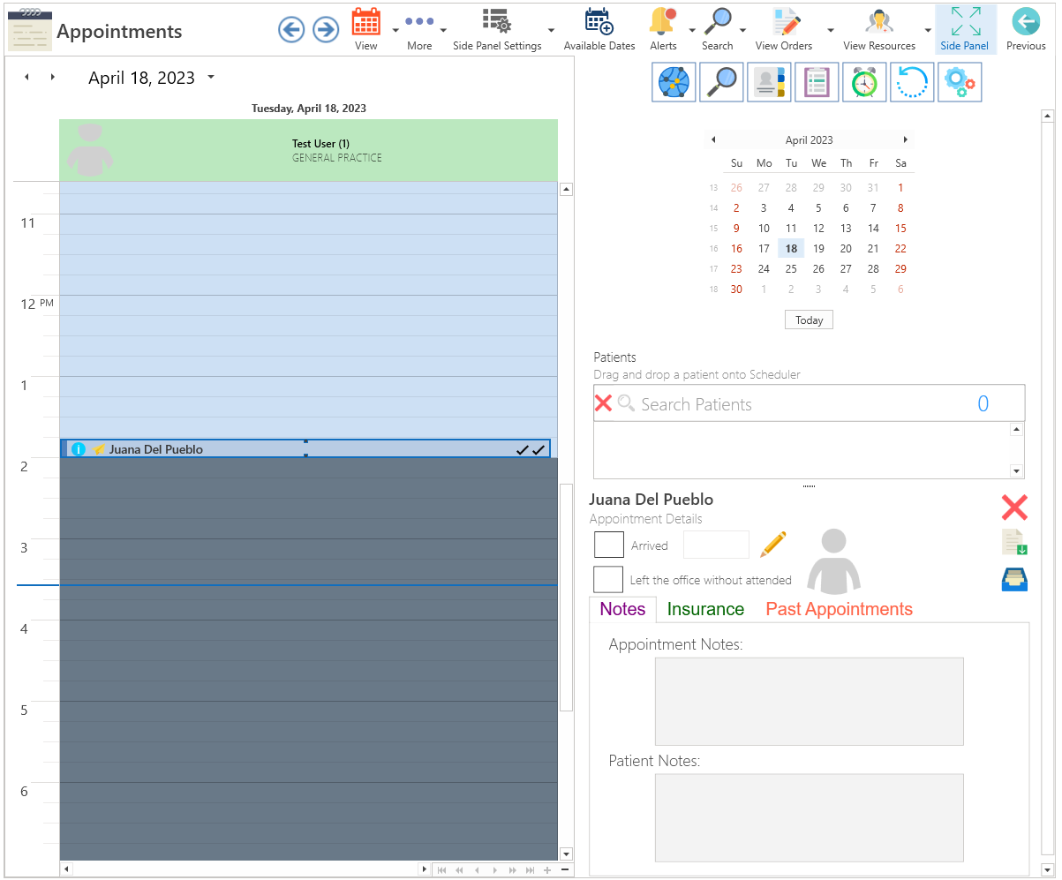Expand the Search dropdown arrow
This screenshot has height=880, width=1062.
742,30
